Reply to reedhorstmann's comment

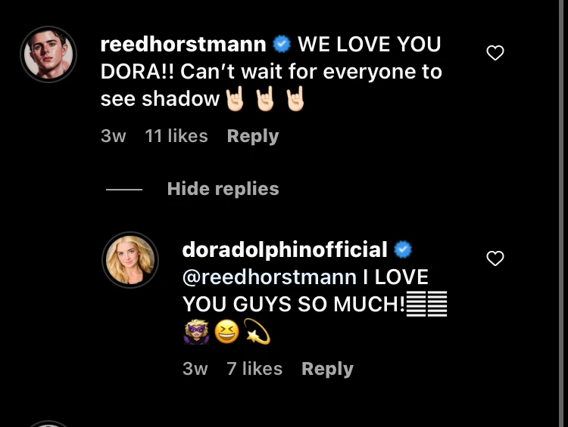tap(253, 136)
